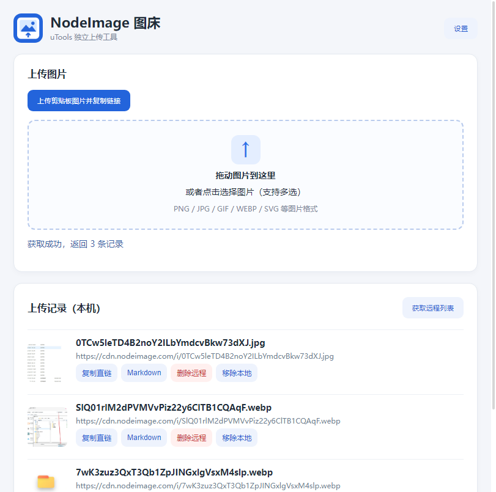Viewport: 496px width, 492px height.
Task: Click 删除远程 for the SIQ01rlM webp record
Action: (191, 438)
